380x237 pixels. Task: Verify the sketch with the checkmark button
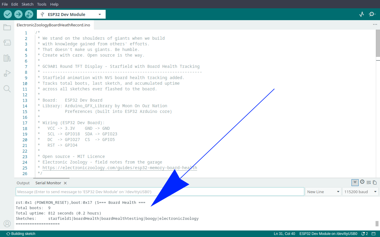coord(8,14)
